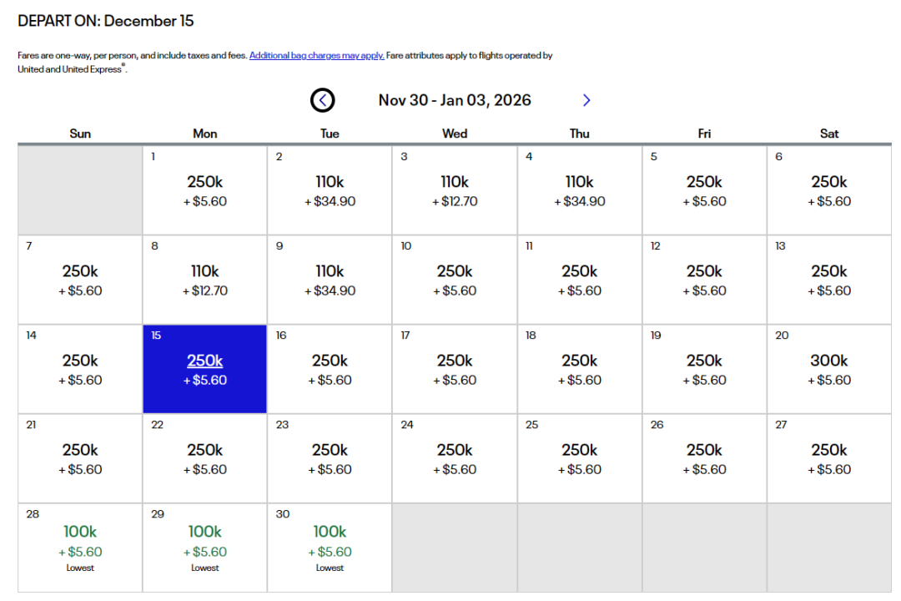901x601 pixels.
Task: Pick December 25 fare 250k
Action: pos(580,458)
